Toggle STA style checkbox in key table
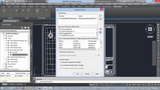Image resolution: width=160 pixels, height=90 pixels. (x=7, y=76)
